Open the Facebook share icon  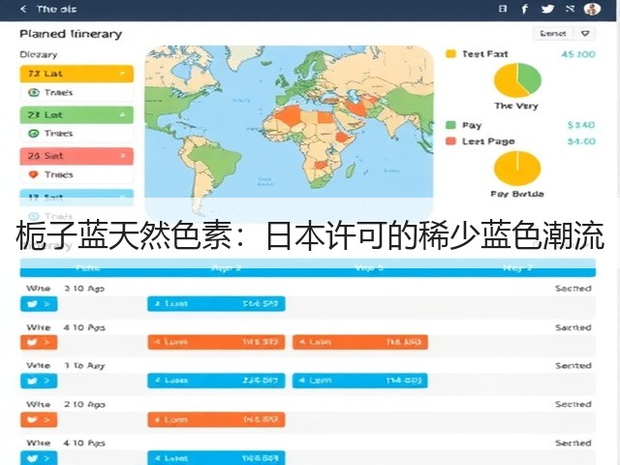[524, 9]
